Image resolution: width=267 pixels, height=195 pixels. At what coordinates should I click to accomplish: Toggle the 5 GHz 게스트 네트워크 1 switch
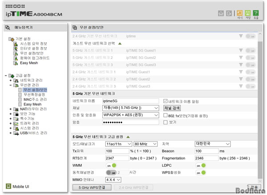tap(251, 50)
